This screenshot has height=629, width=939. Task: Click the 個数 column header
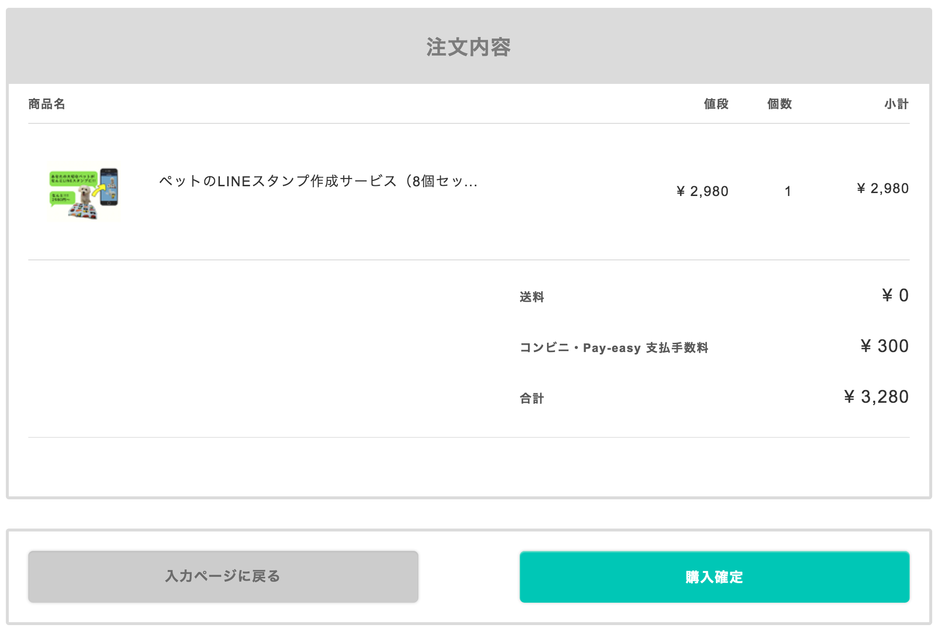click(779, 104)
